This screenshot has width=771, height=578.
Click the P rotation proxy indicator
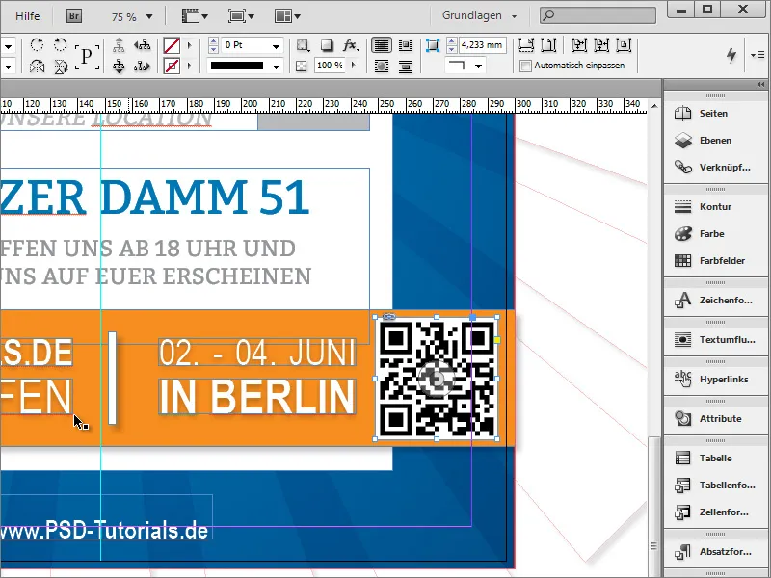[87, 56]
